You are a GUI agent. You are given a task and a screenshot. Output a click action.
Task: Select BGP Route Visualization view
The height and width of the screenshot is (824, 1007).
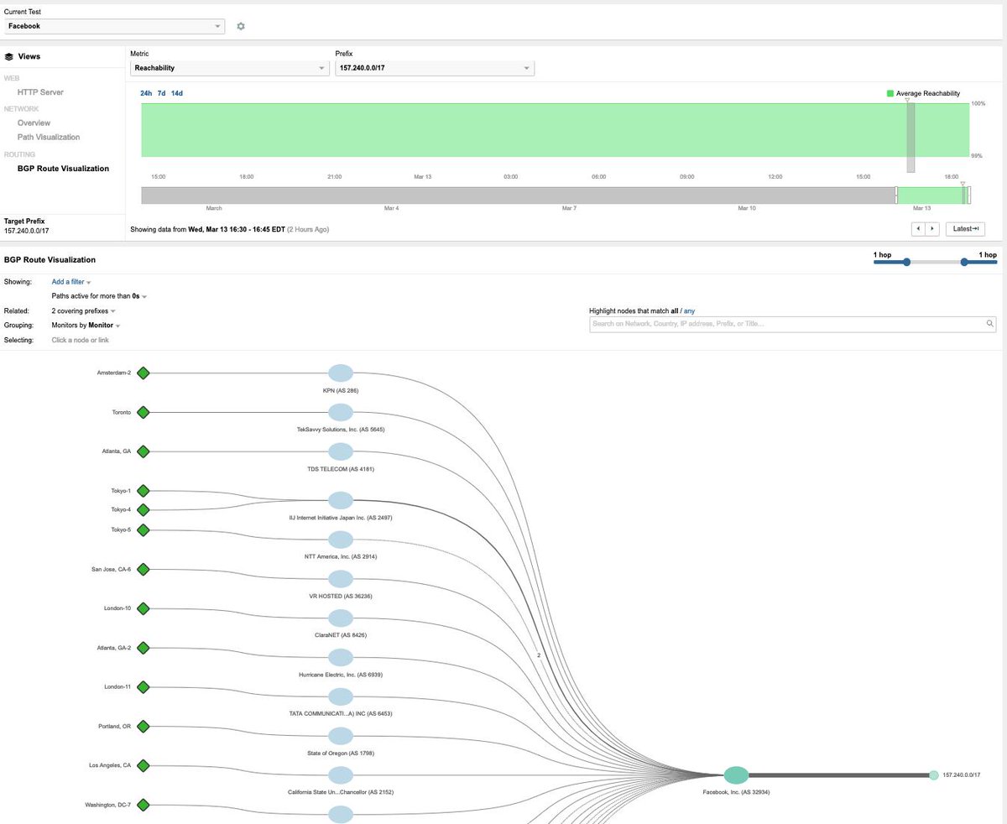point(63,169)
